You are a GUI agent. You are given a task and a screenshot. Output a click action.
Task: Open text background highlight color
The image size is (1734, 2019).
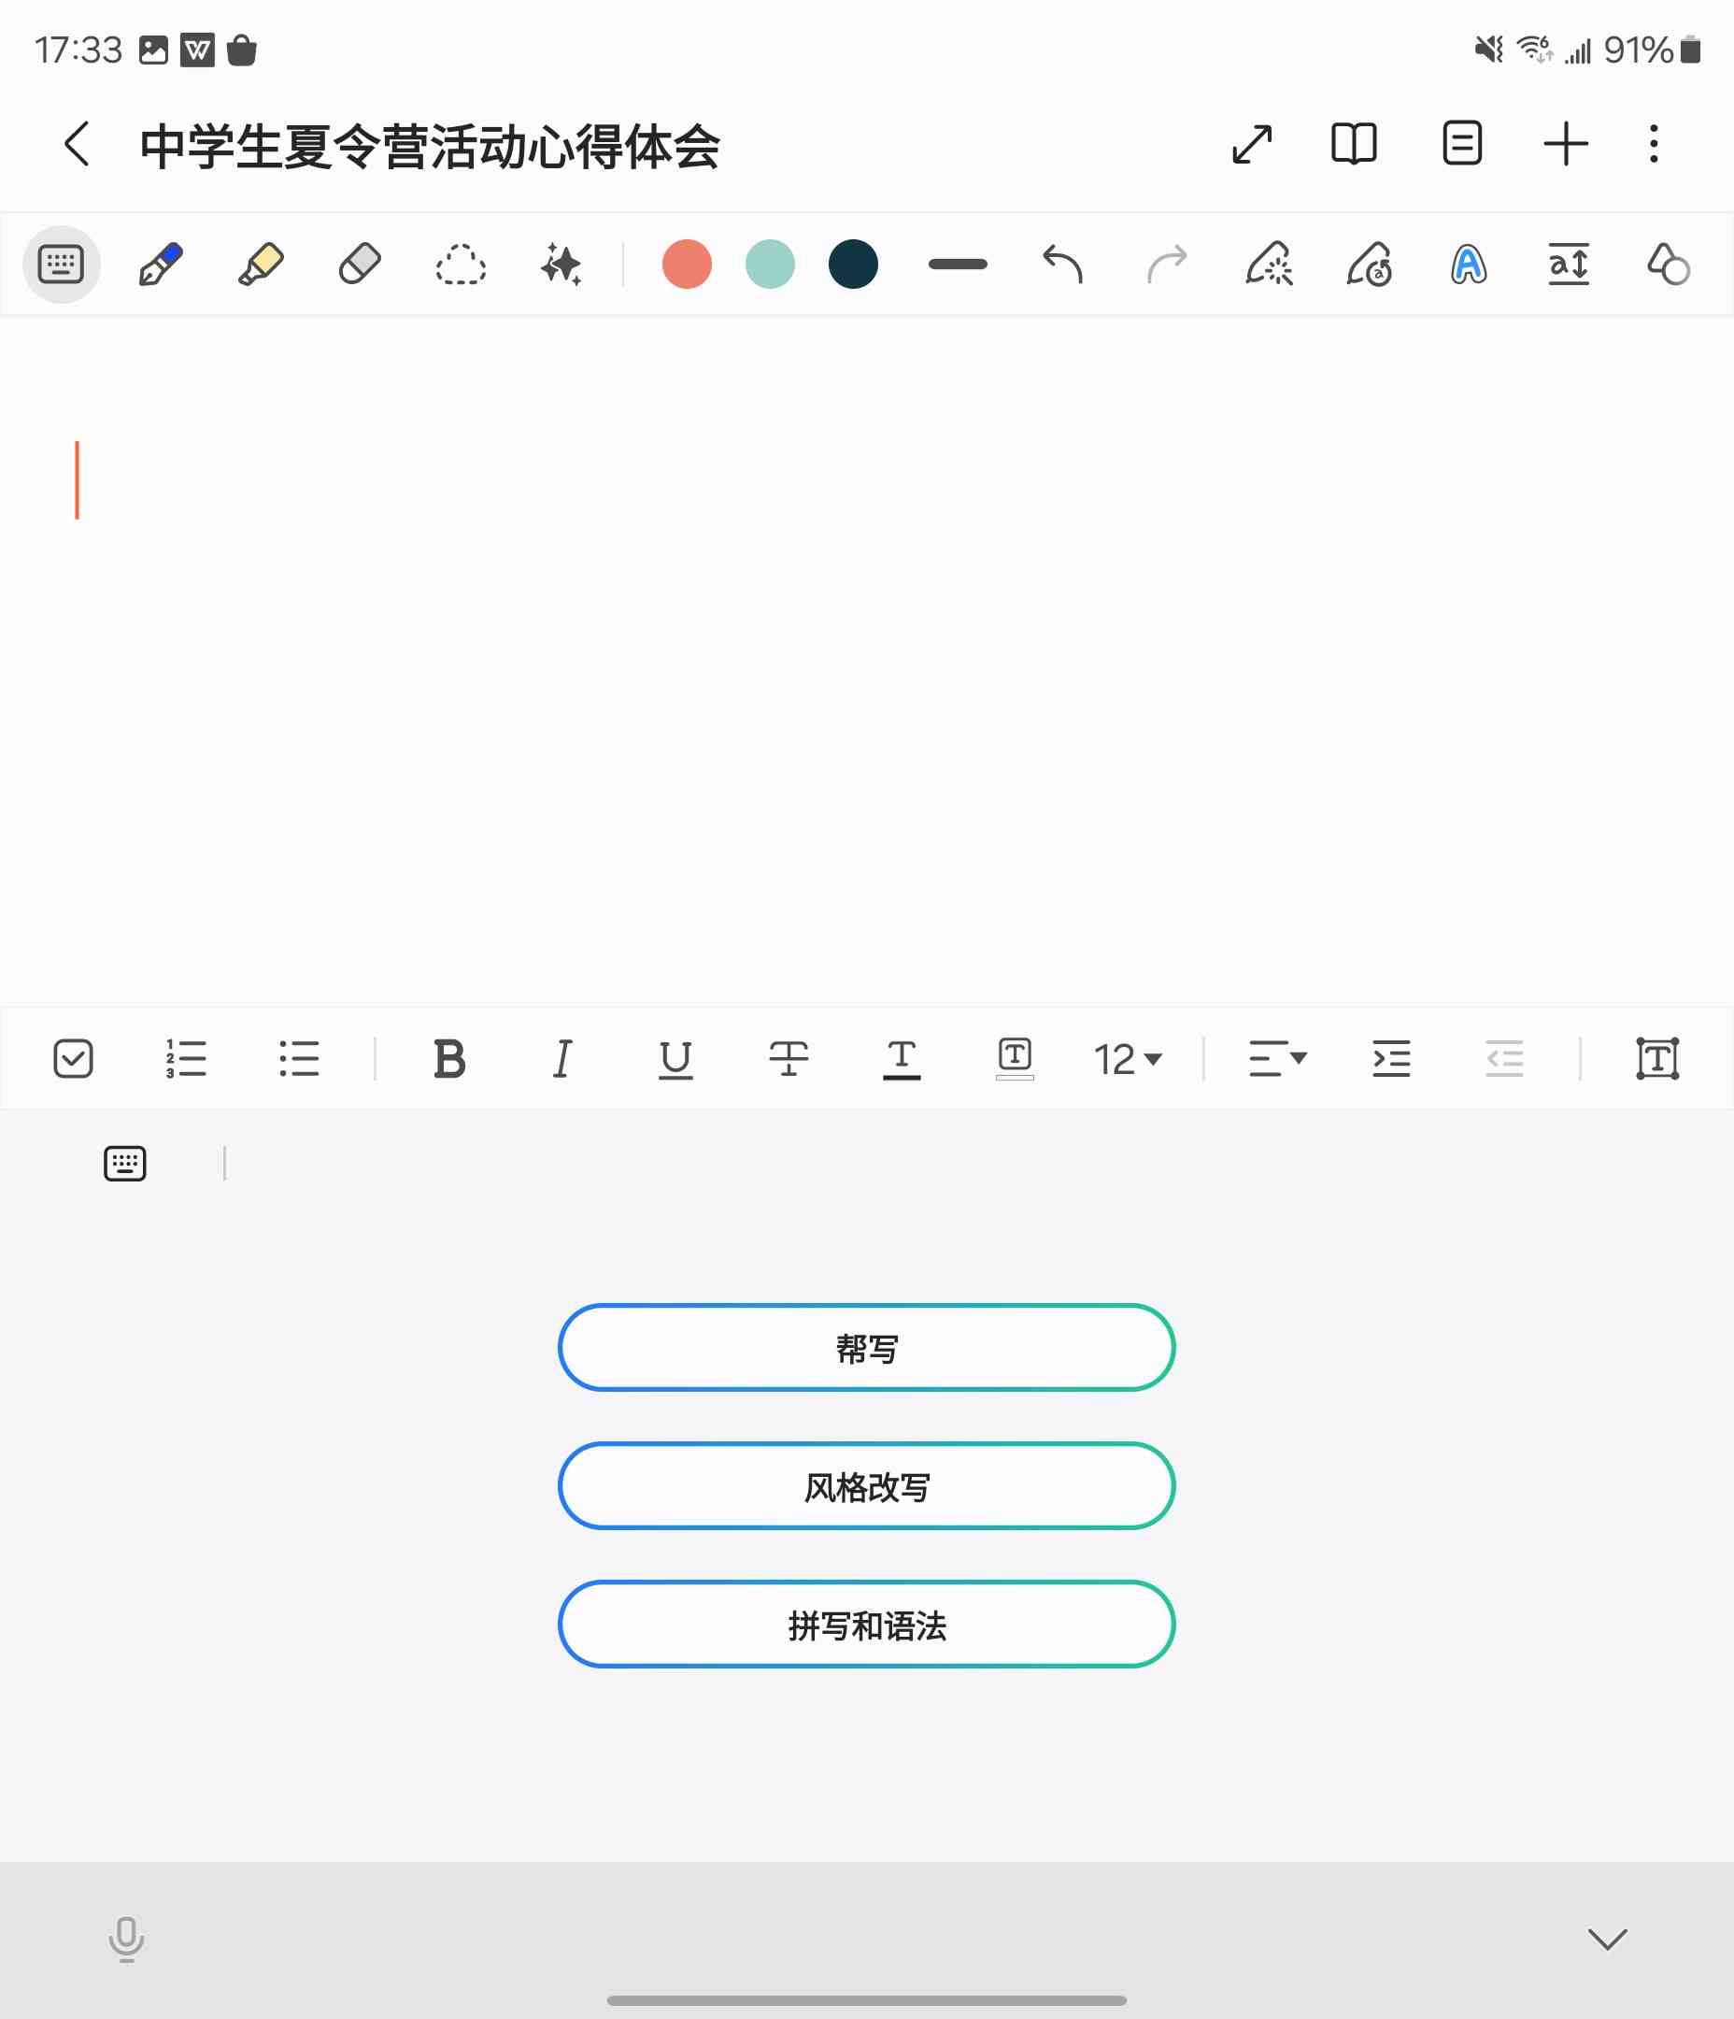pyautogui.click(x=1014, y=1059)
